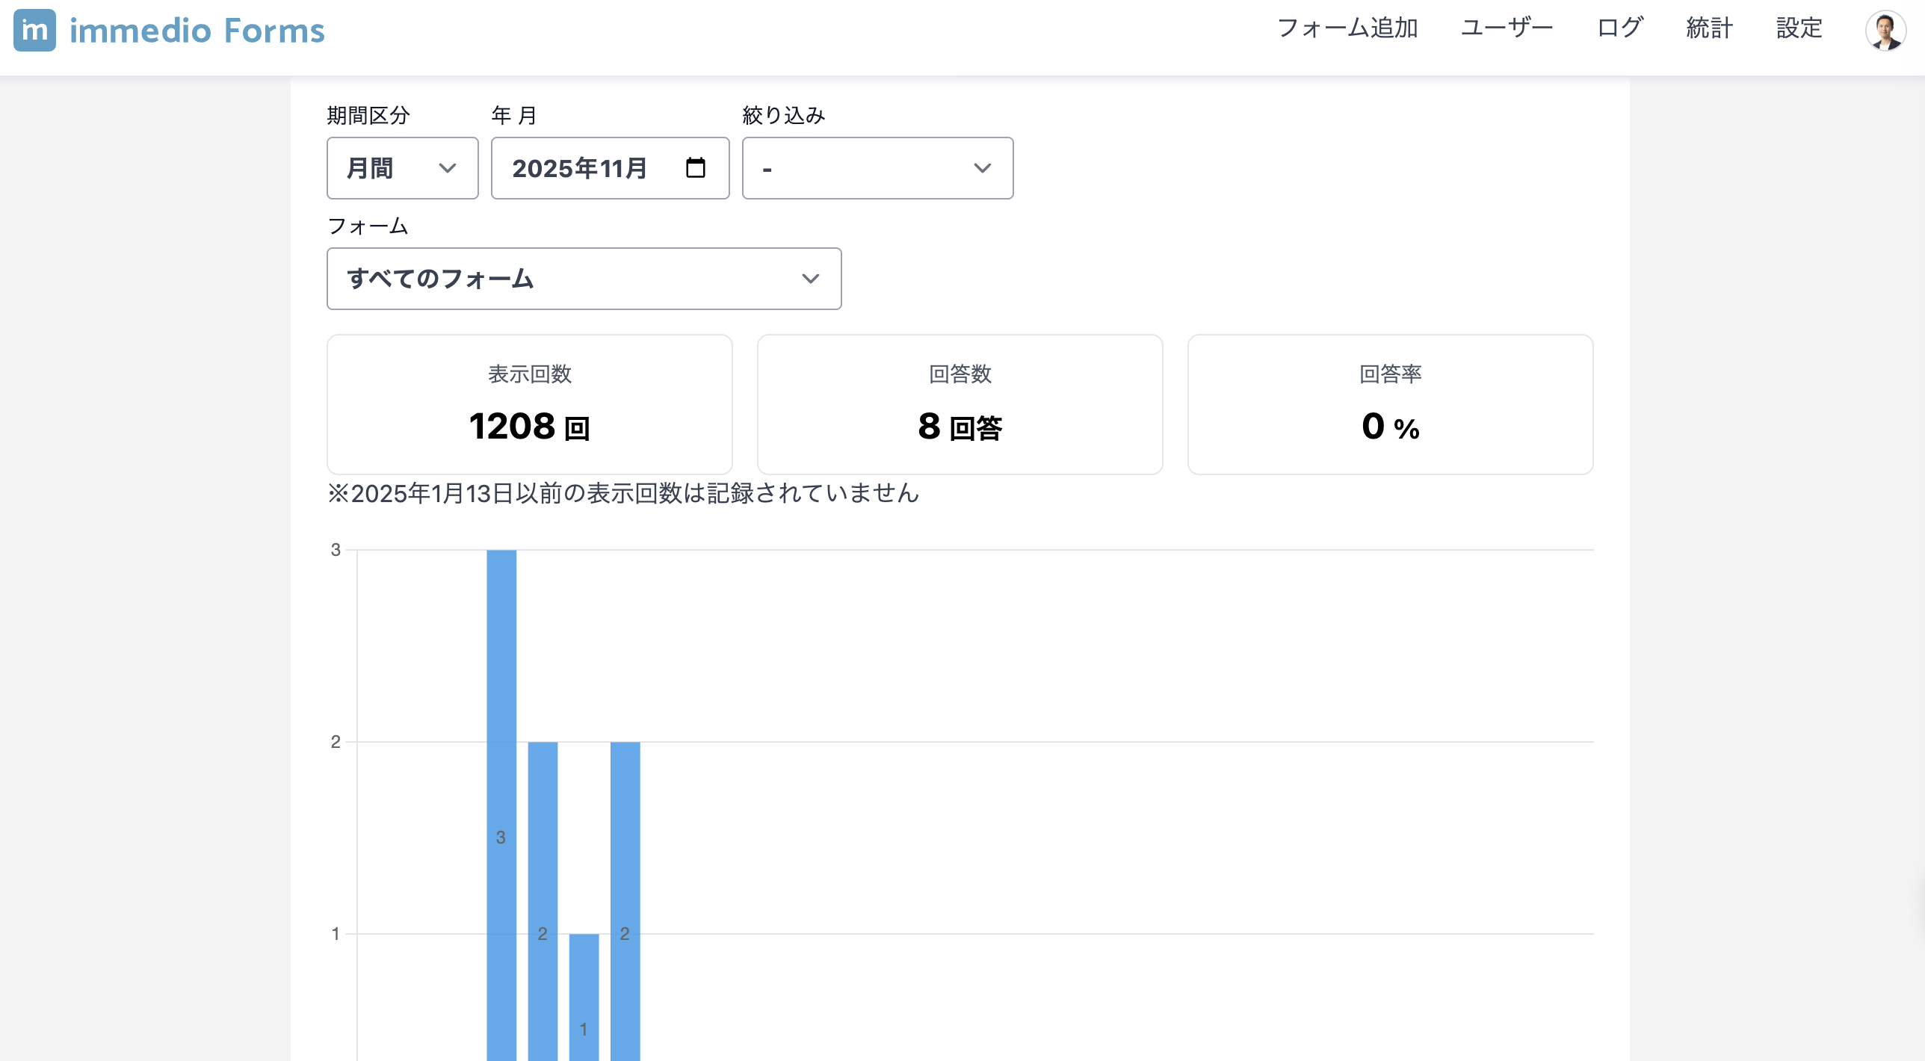This screenshot has width=1925, height=1061.
Task: Open the user profile avatar menu
Action: coord(1885,31)
